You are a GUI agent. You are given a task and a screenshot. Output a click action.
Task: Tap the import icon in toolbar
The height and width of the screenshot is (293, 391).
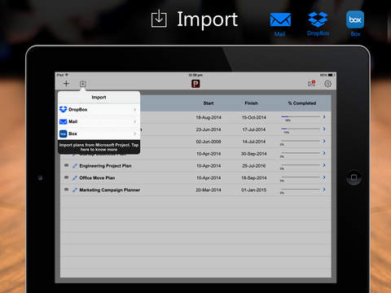[83, 84]
